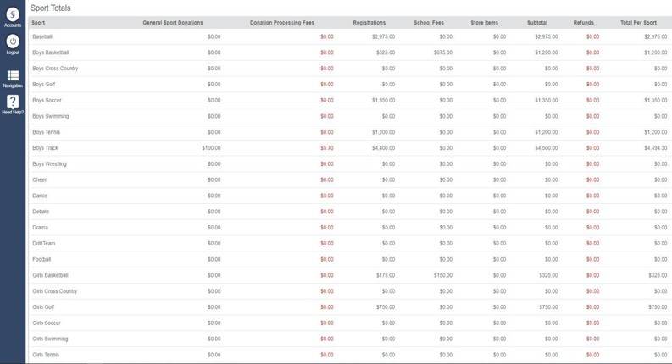Click the Total Per Sport column header
The image size is (672, 364).
click(x=638, y=23)
